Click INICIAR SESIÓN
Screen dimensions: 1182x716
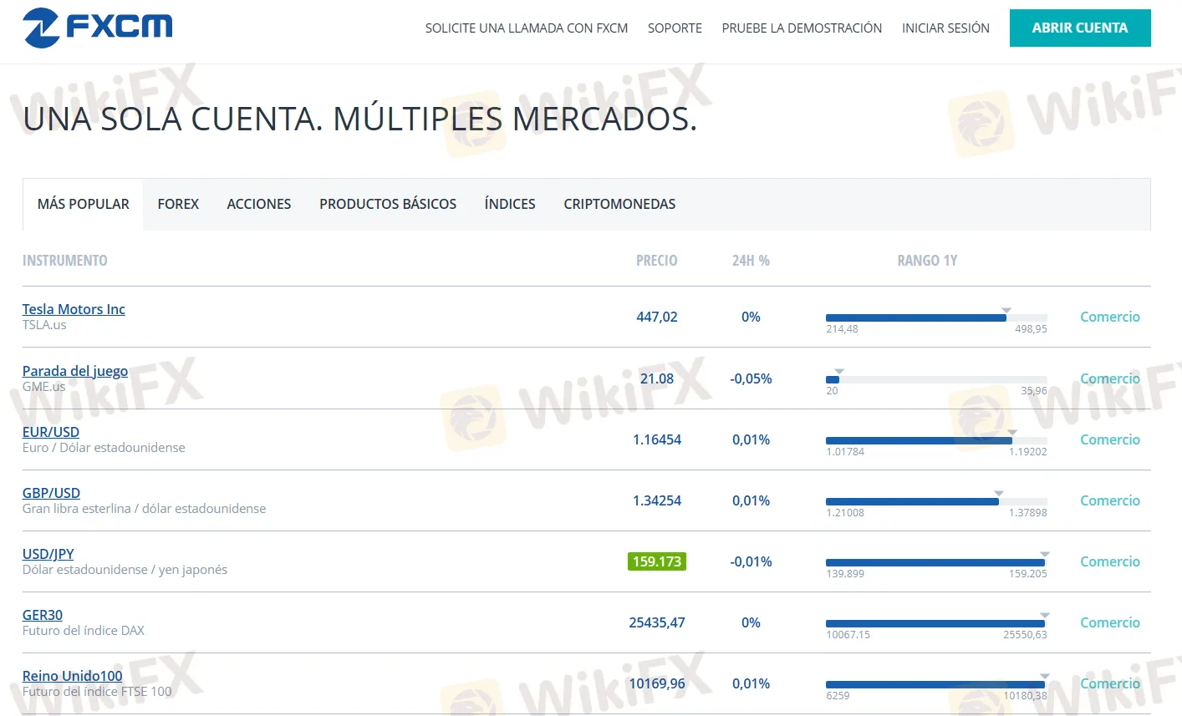click(945, 28)
